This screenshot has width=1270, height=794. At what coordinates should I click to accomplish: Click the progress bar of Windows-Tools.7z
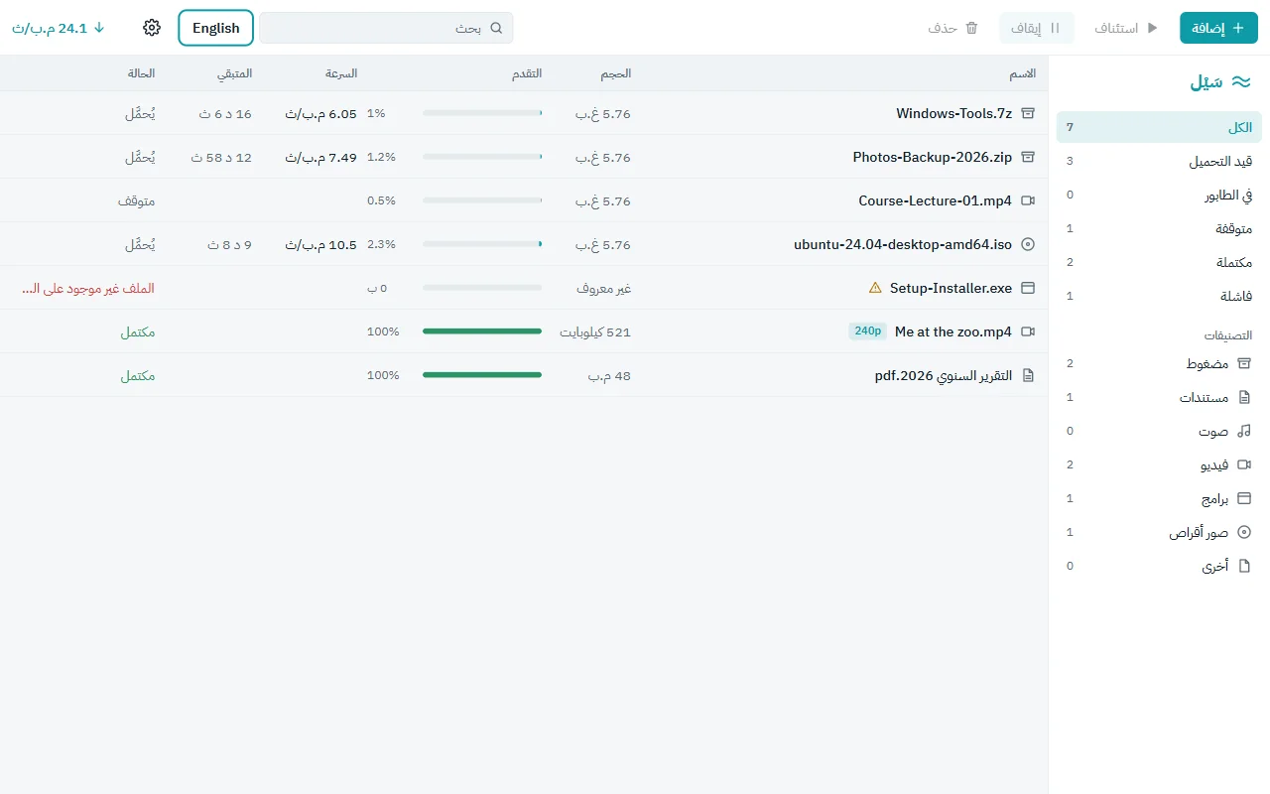[x=482, y=113]
